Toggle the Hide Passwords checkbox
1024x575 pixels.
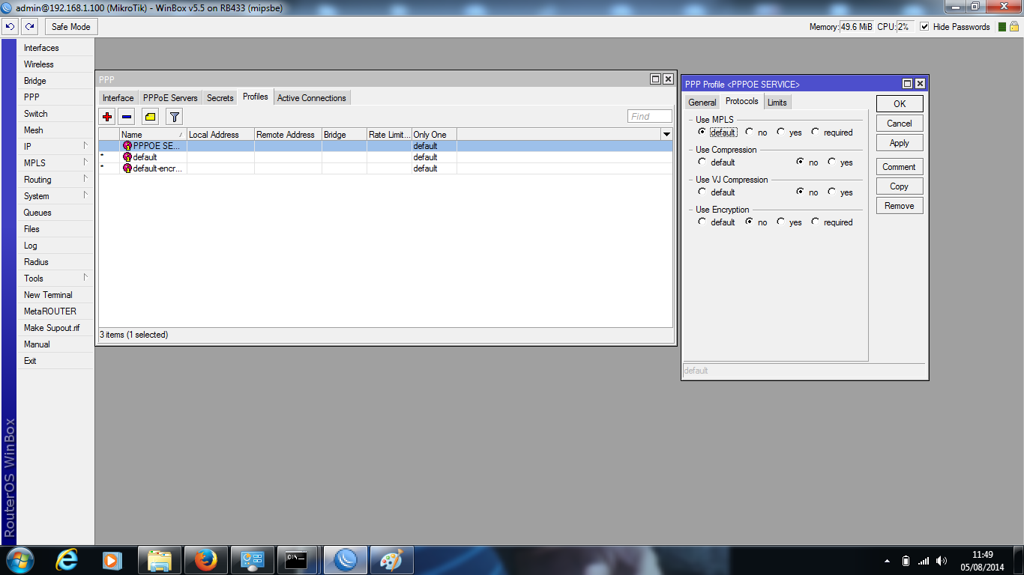(924, 27)
